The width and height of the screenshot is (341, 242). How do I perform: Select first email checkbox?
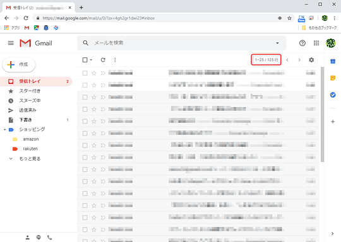click(85, 73)
